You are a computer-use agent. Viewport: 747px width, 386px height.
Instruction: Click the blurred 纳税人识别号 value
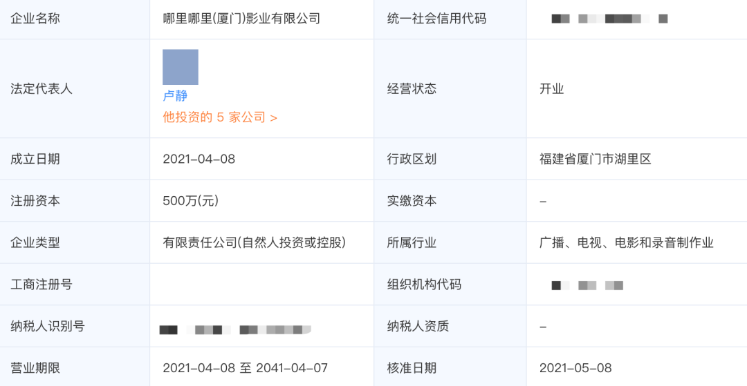point(234,329)
